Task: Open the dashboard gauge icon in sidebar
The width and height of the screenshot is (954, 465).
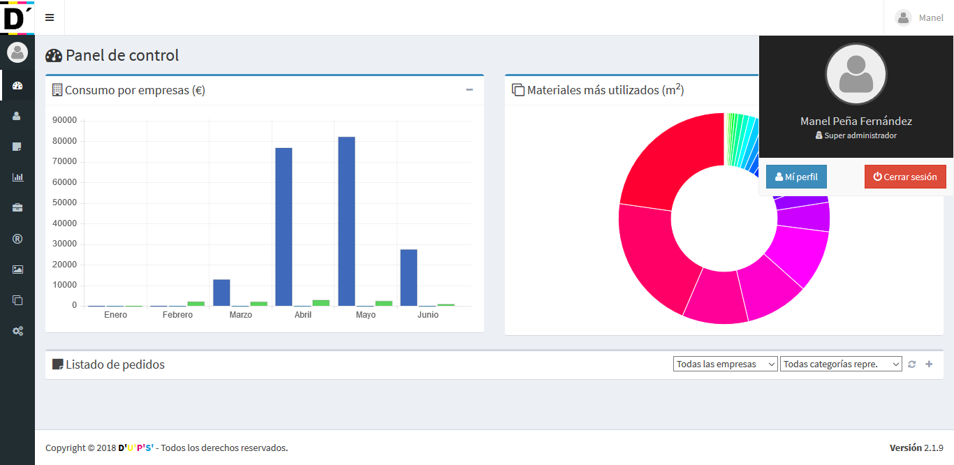Action: (x=17, y=86)
